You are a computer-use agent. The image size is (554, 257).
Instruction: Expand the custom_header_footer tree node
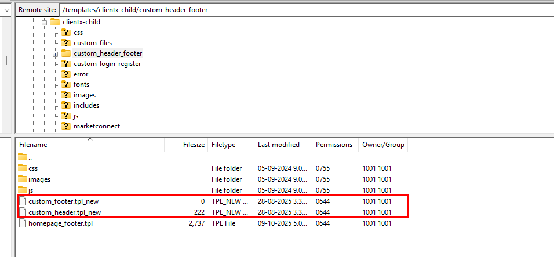[x=55, y=54]
